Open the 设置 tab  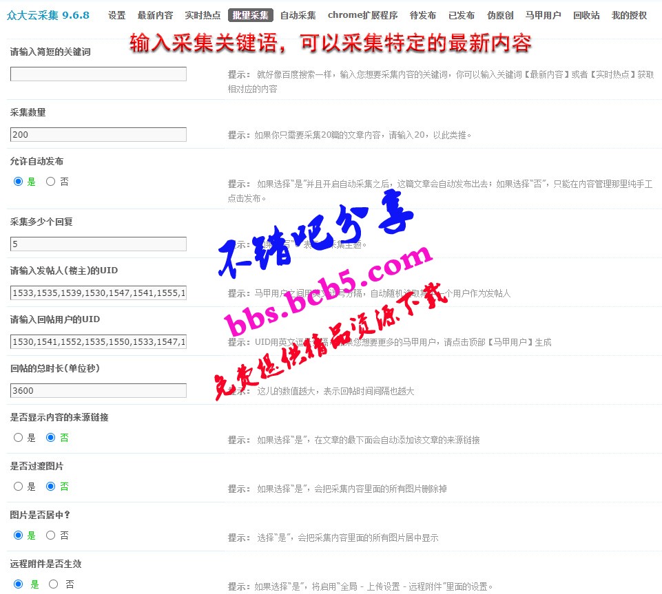[x=116, y=15]
